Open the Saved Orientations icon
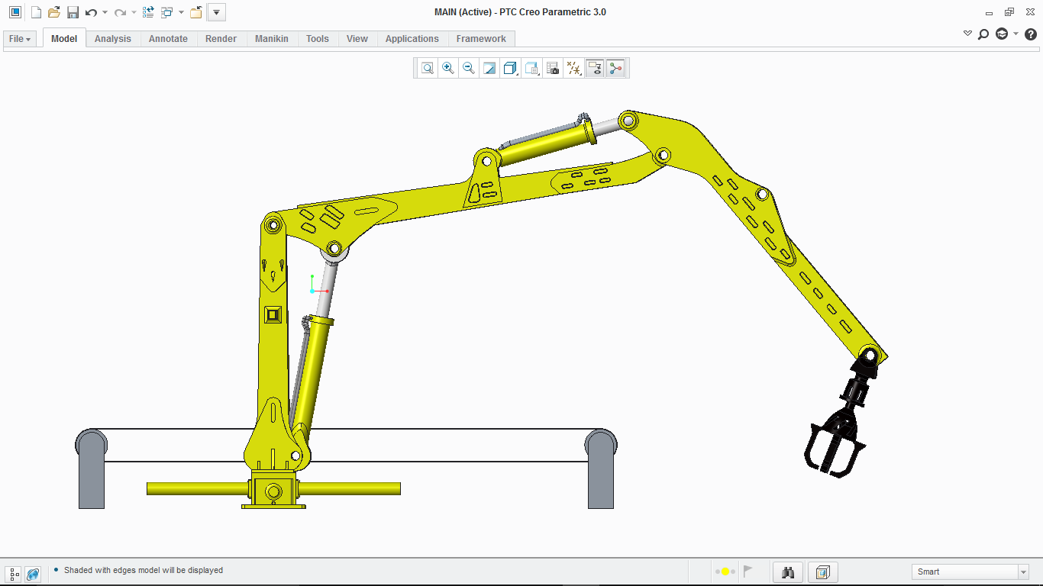Screen dimensions: 1043x586 coord(531,69)
